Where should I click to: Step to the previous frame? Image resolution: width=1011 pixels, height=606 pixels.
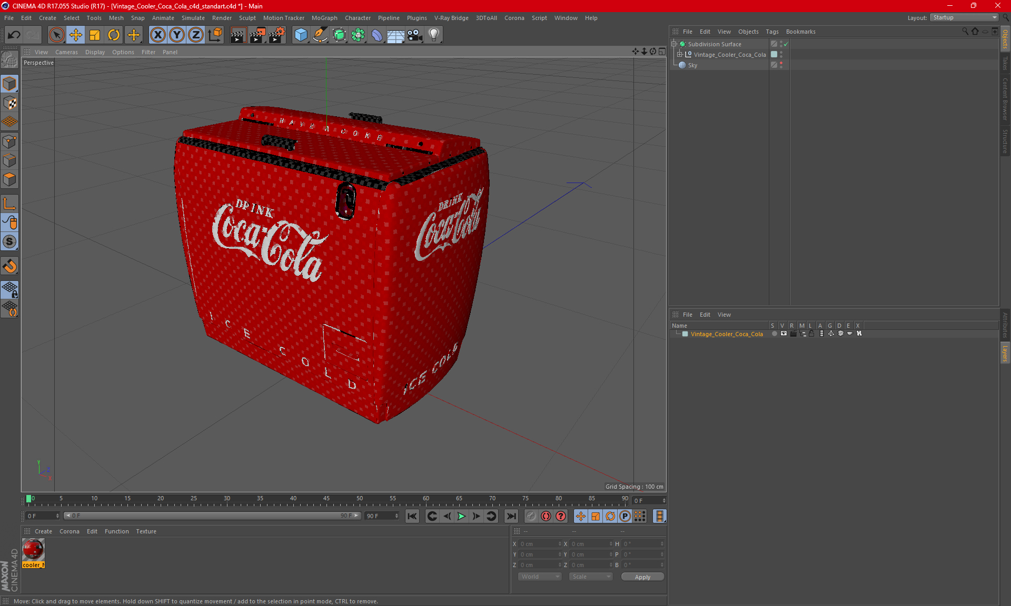pos(447,516)
